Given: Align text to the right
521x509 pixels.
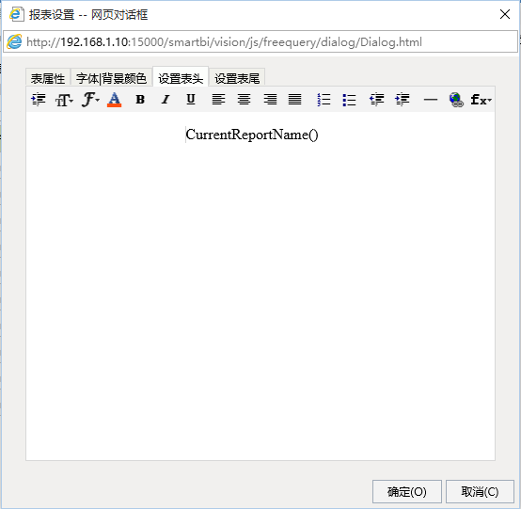Looking at the screenshot, I should tap(270, 100).
